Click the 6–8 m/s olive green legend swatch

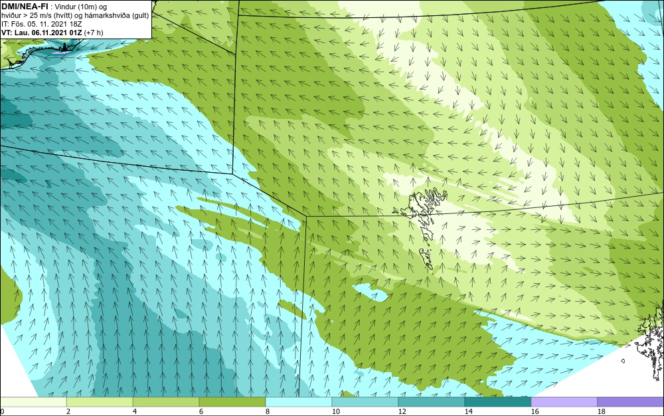(232, 401)
